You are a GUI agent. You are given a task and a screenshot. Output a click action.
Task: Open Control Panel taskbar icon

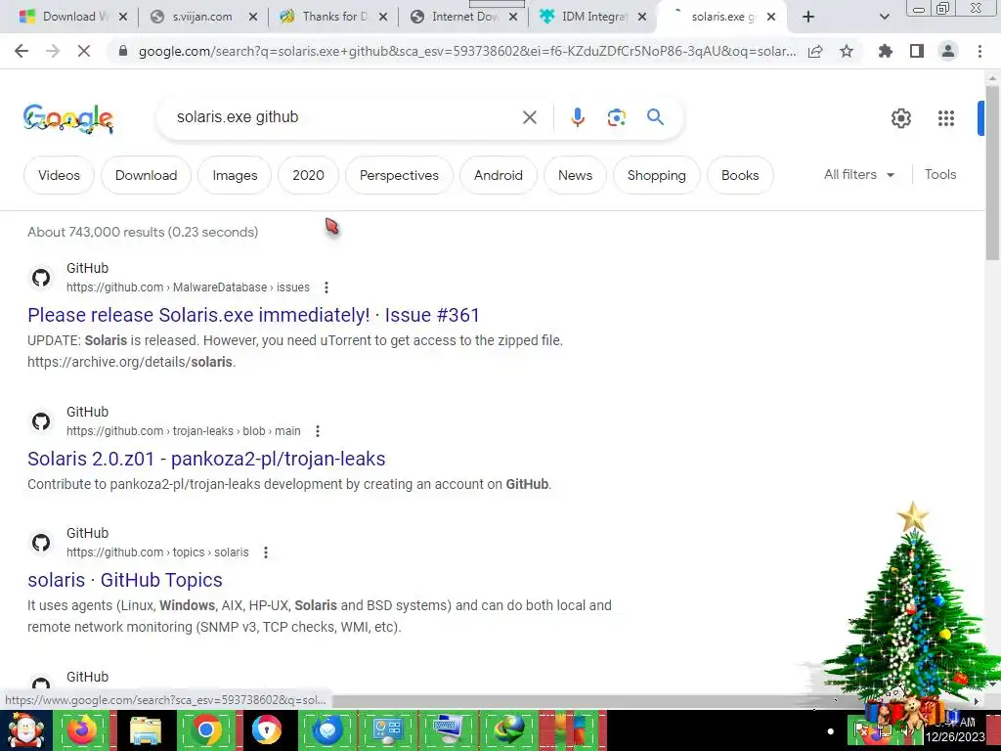pyautogui.click(x=387, y=729)
